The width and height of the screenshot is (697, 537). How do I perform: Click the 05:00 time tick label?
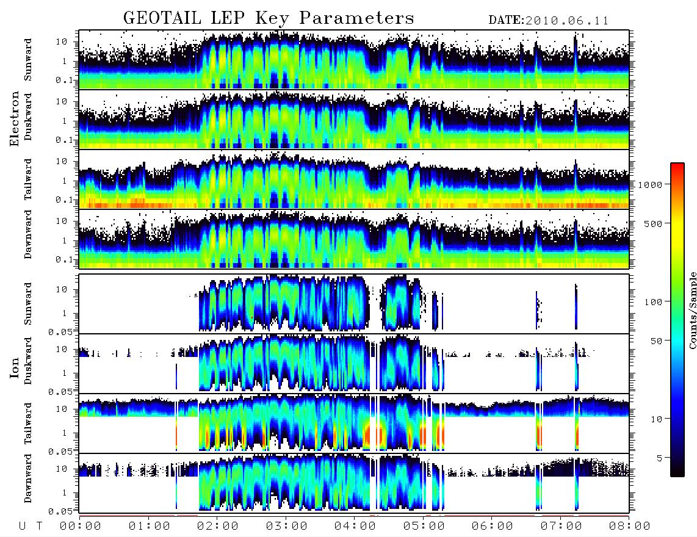(x=424, y=526)
